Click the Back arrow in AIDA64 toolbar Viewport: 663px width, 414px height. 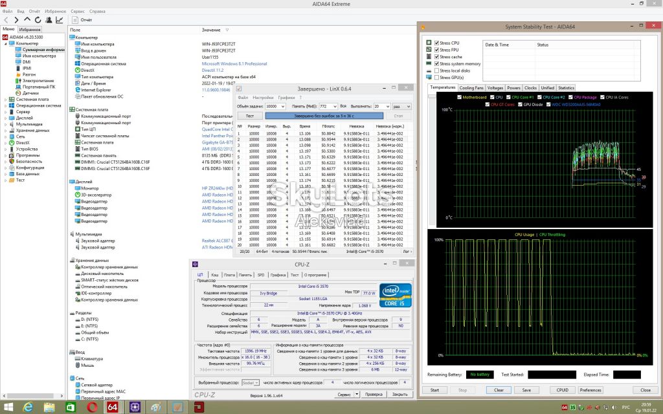pos(6,20)
